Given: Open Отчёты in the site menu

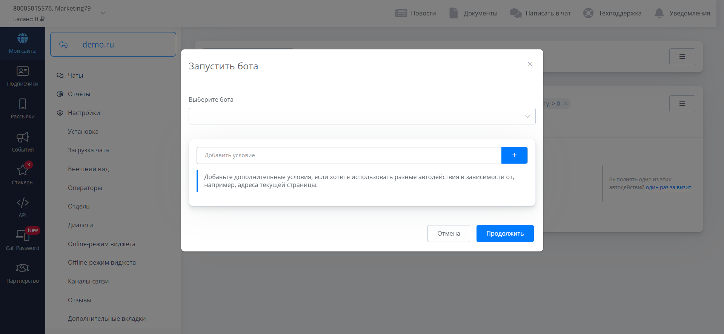Looking at the screenshot, I should coord(79,94).
